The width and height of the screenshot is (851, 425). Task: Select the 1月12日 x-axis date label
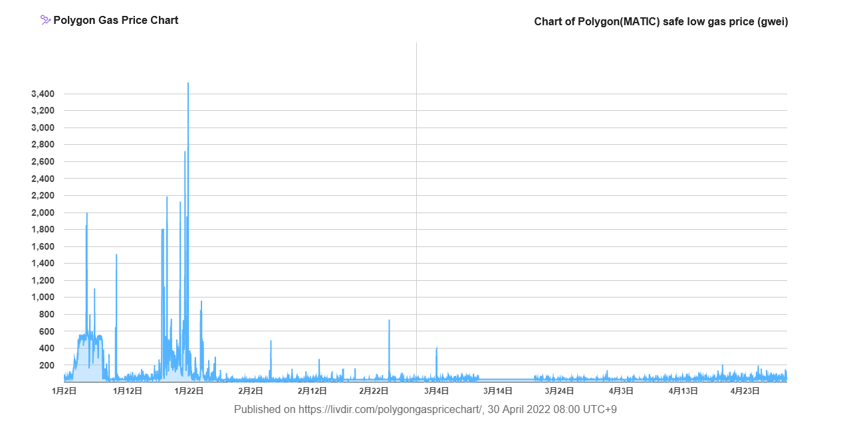pos(127,391)
